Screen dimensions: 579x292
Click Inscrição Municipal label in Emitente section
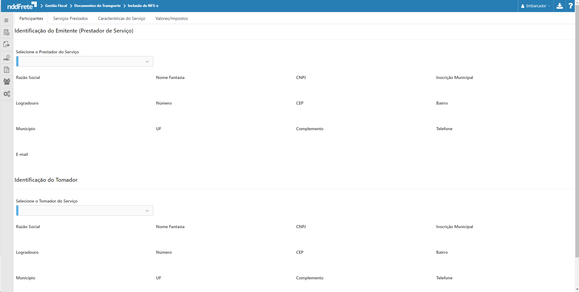click(x=454, y=77)
